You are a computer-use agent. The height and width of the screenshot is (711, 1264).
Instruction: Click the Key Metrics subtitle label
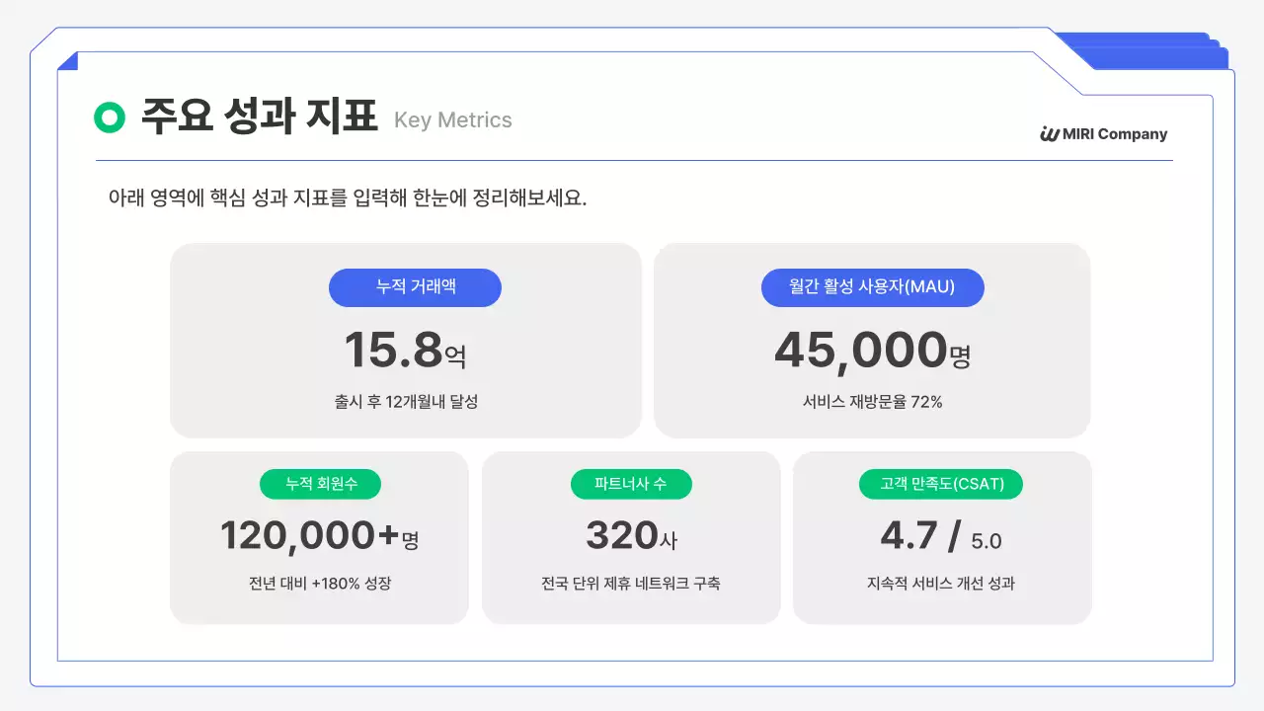(452, 120)
